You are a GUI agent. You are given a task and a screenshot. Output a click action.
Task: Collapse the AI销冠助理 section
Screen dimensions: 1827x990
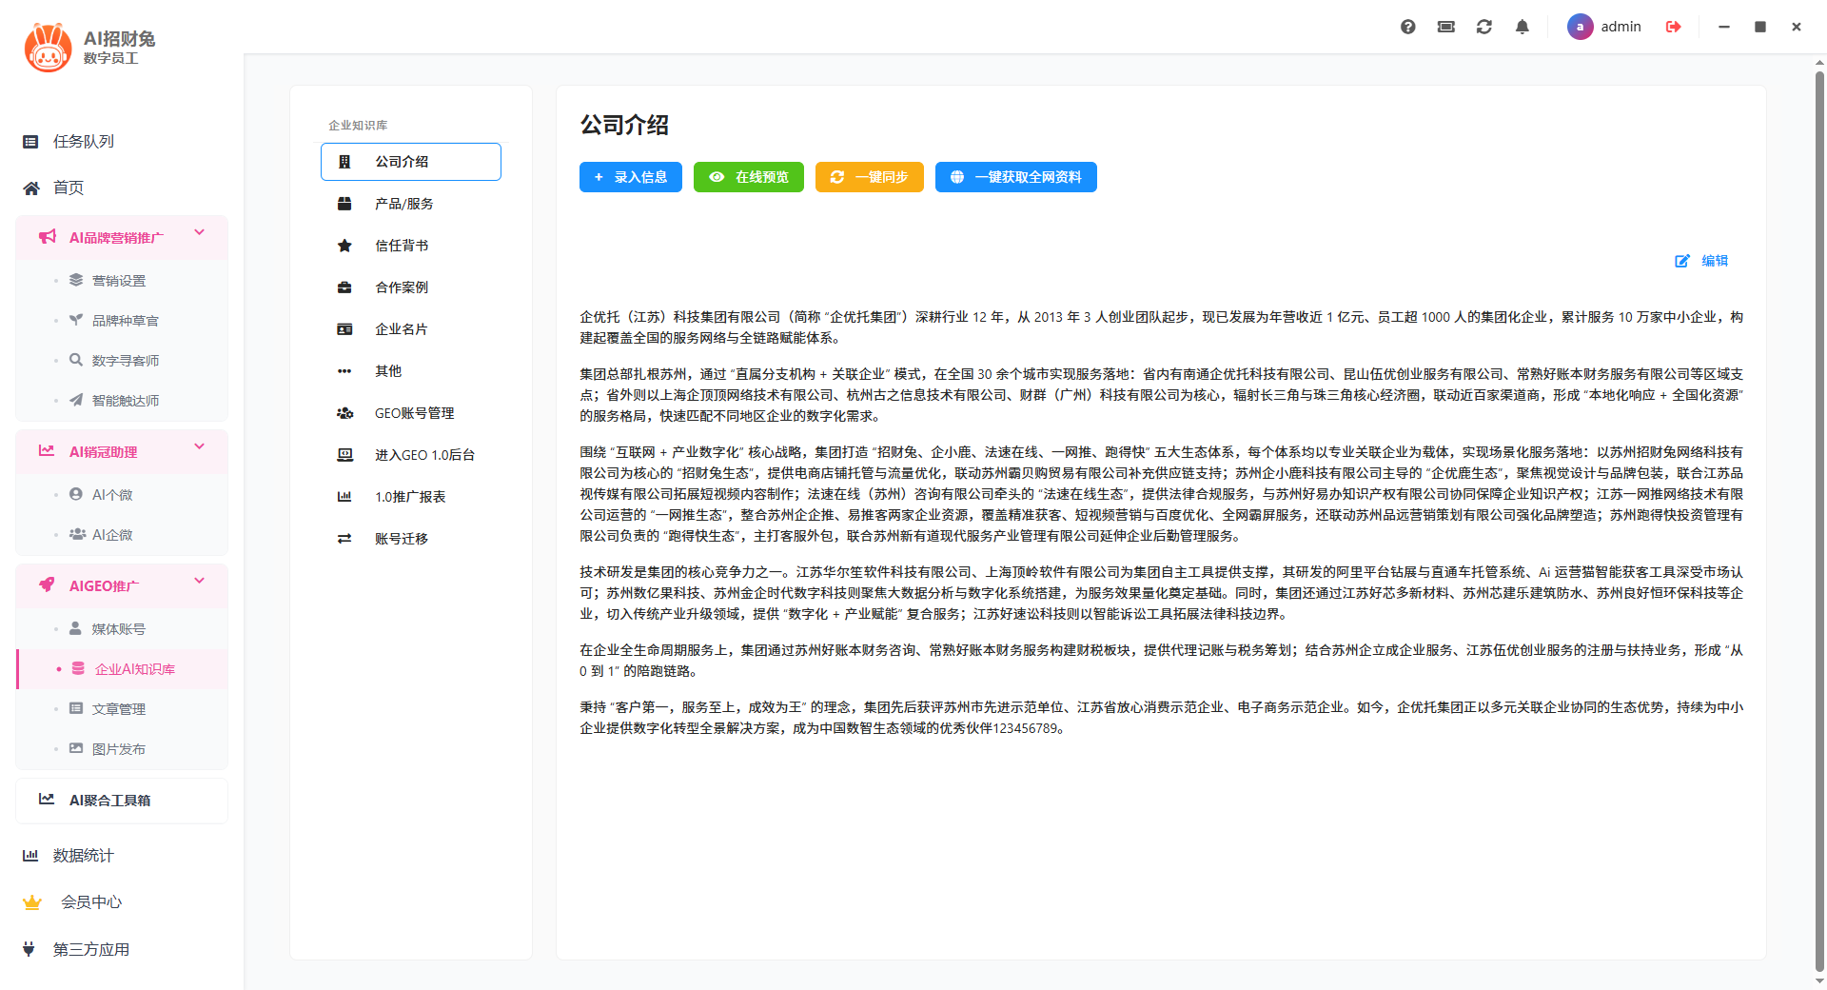[199, 445]
